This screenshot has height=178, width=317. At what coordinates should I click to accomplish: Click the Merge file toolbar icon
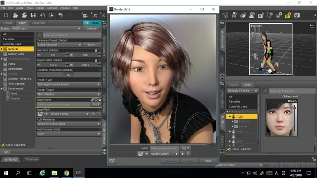(x=24, y=15)
